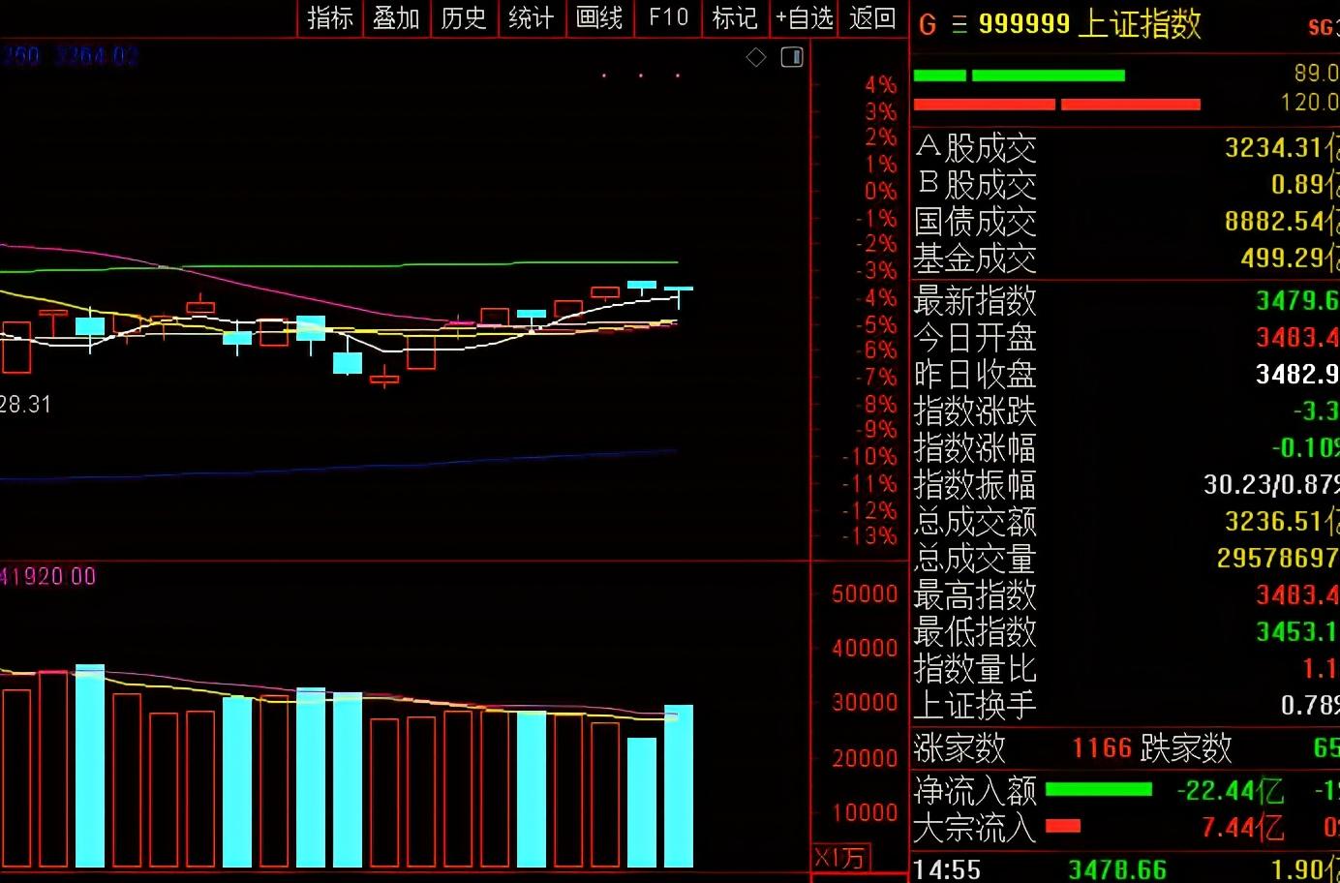Click the 上证换手 label

pyautogui.click(x=975, y=705)
